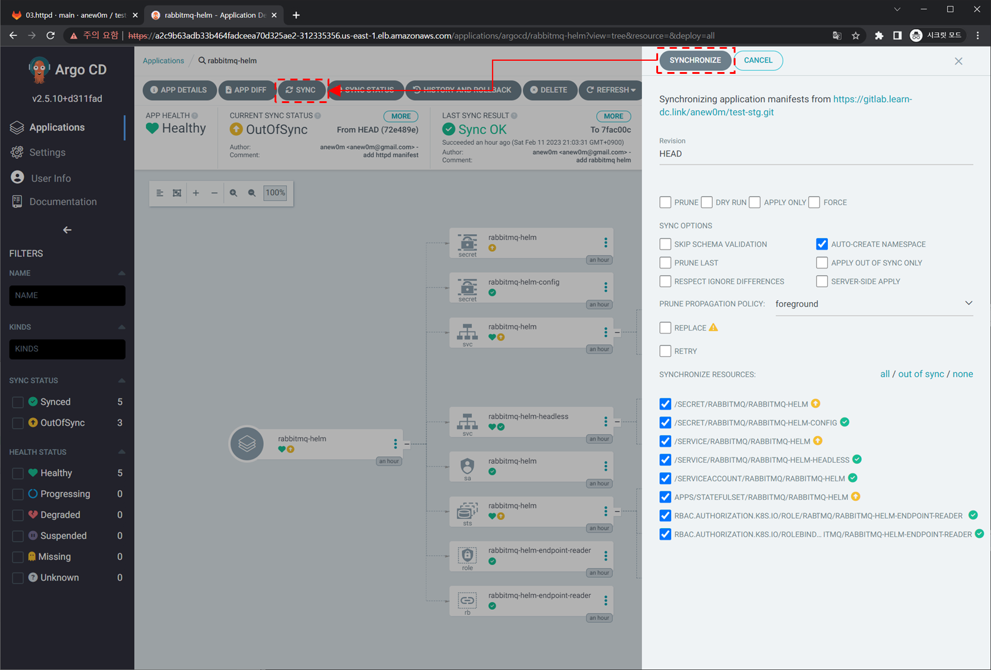This screenshot has height=670, width=991.
Task: Expand the REFRESH dropdown button
Action: (x=633, y=90)
